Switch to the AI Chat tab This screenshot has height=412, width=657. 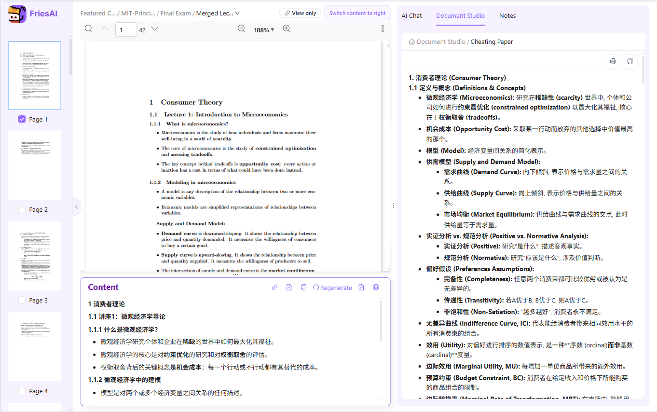tap(411, 16)
